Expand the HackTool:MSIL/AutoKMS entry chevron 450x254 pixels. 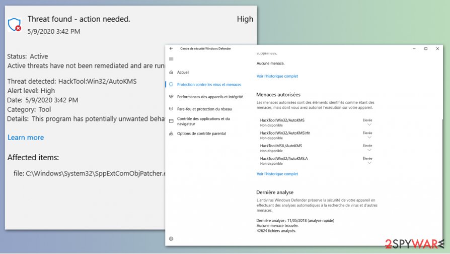pyautogui.click(x=369, y=150)
